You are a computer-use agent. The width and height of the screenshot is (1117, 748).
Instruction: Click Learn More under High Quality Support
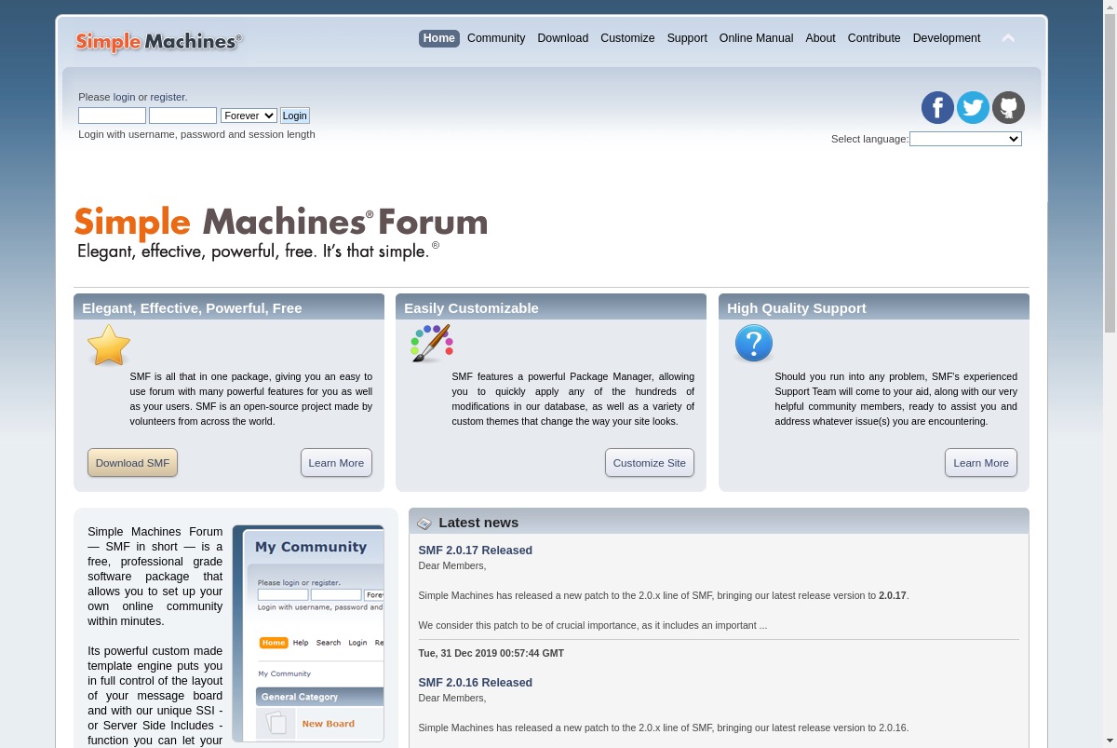pyautogui.click(x=981, y=463)
